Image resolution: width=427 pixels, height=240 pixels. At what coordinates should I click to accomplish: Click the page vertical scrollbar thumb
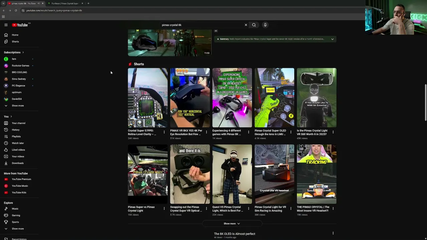[x=425, y=103]
